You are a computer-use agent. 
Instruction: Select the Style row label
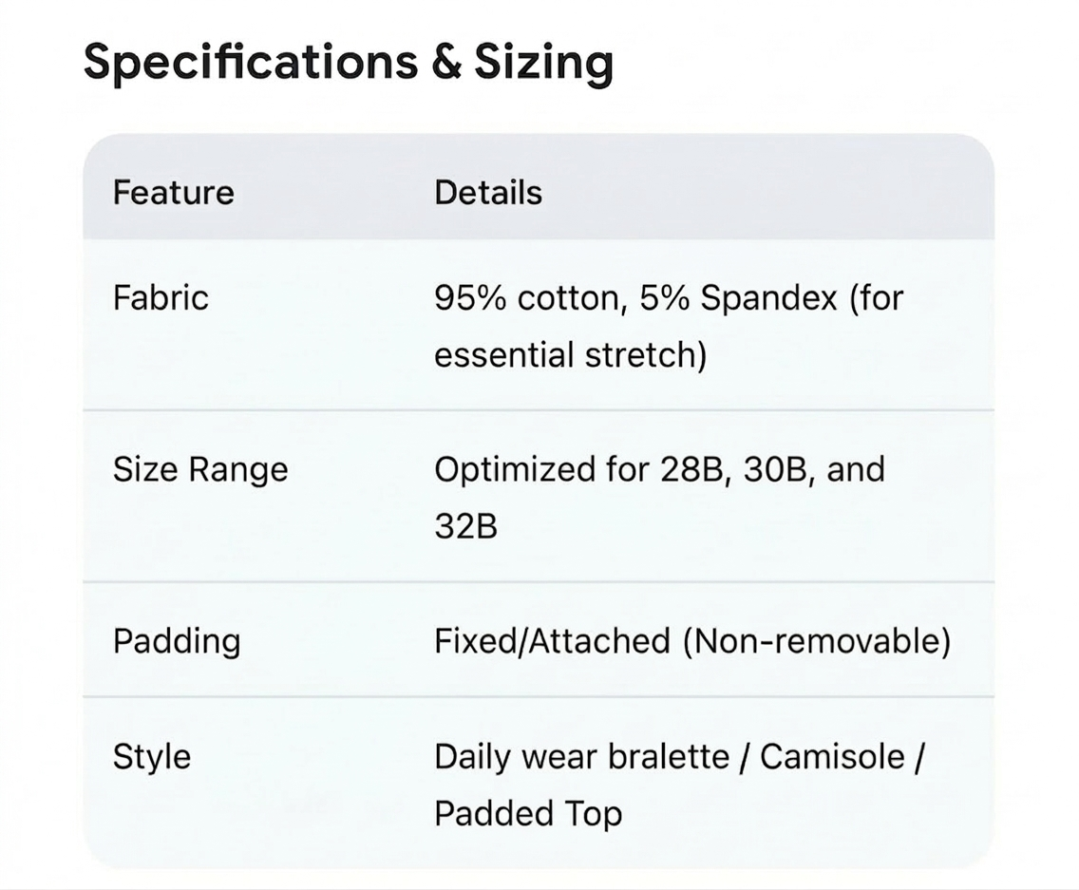[x=152, y=757]
